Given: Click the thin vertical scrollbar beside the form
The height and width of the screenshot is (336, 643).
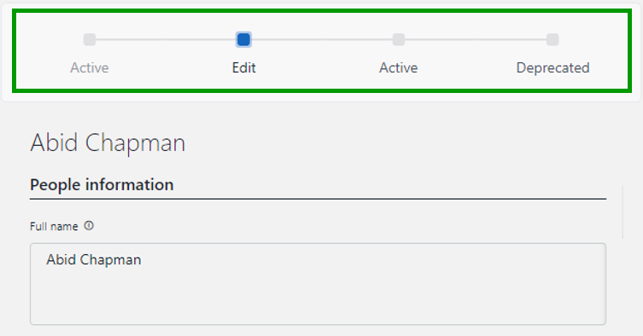Looking at the screenshot, I should point(623,211).
